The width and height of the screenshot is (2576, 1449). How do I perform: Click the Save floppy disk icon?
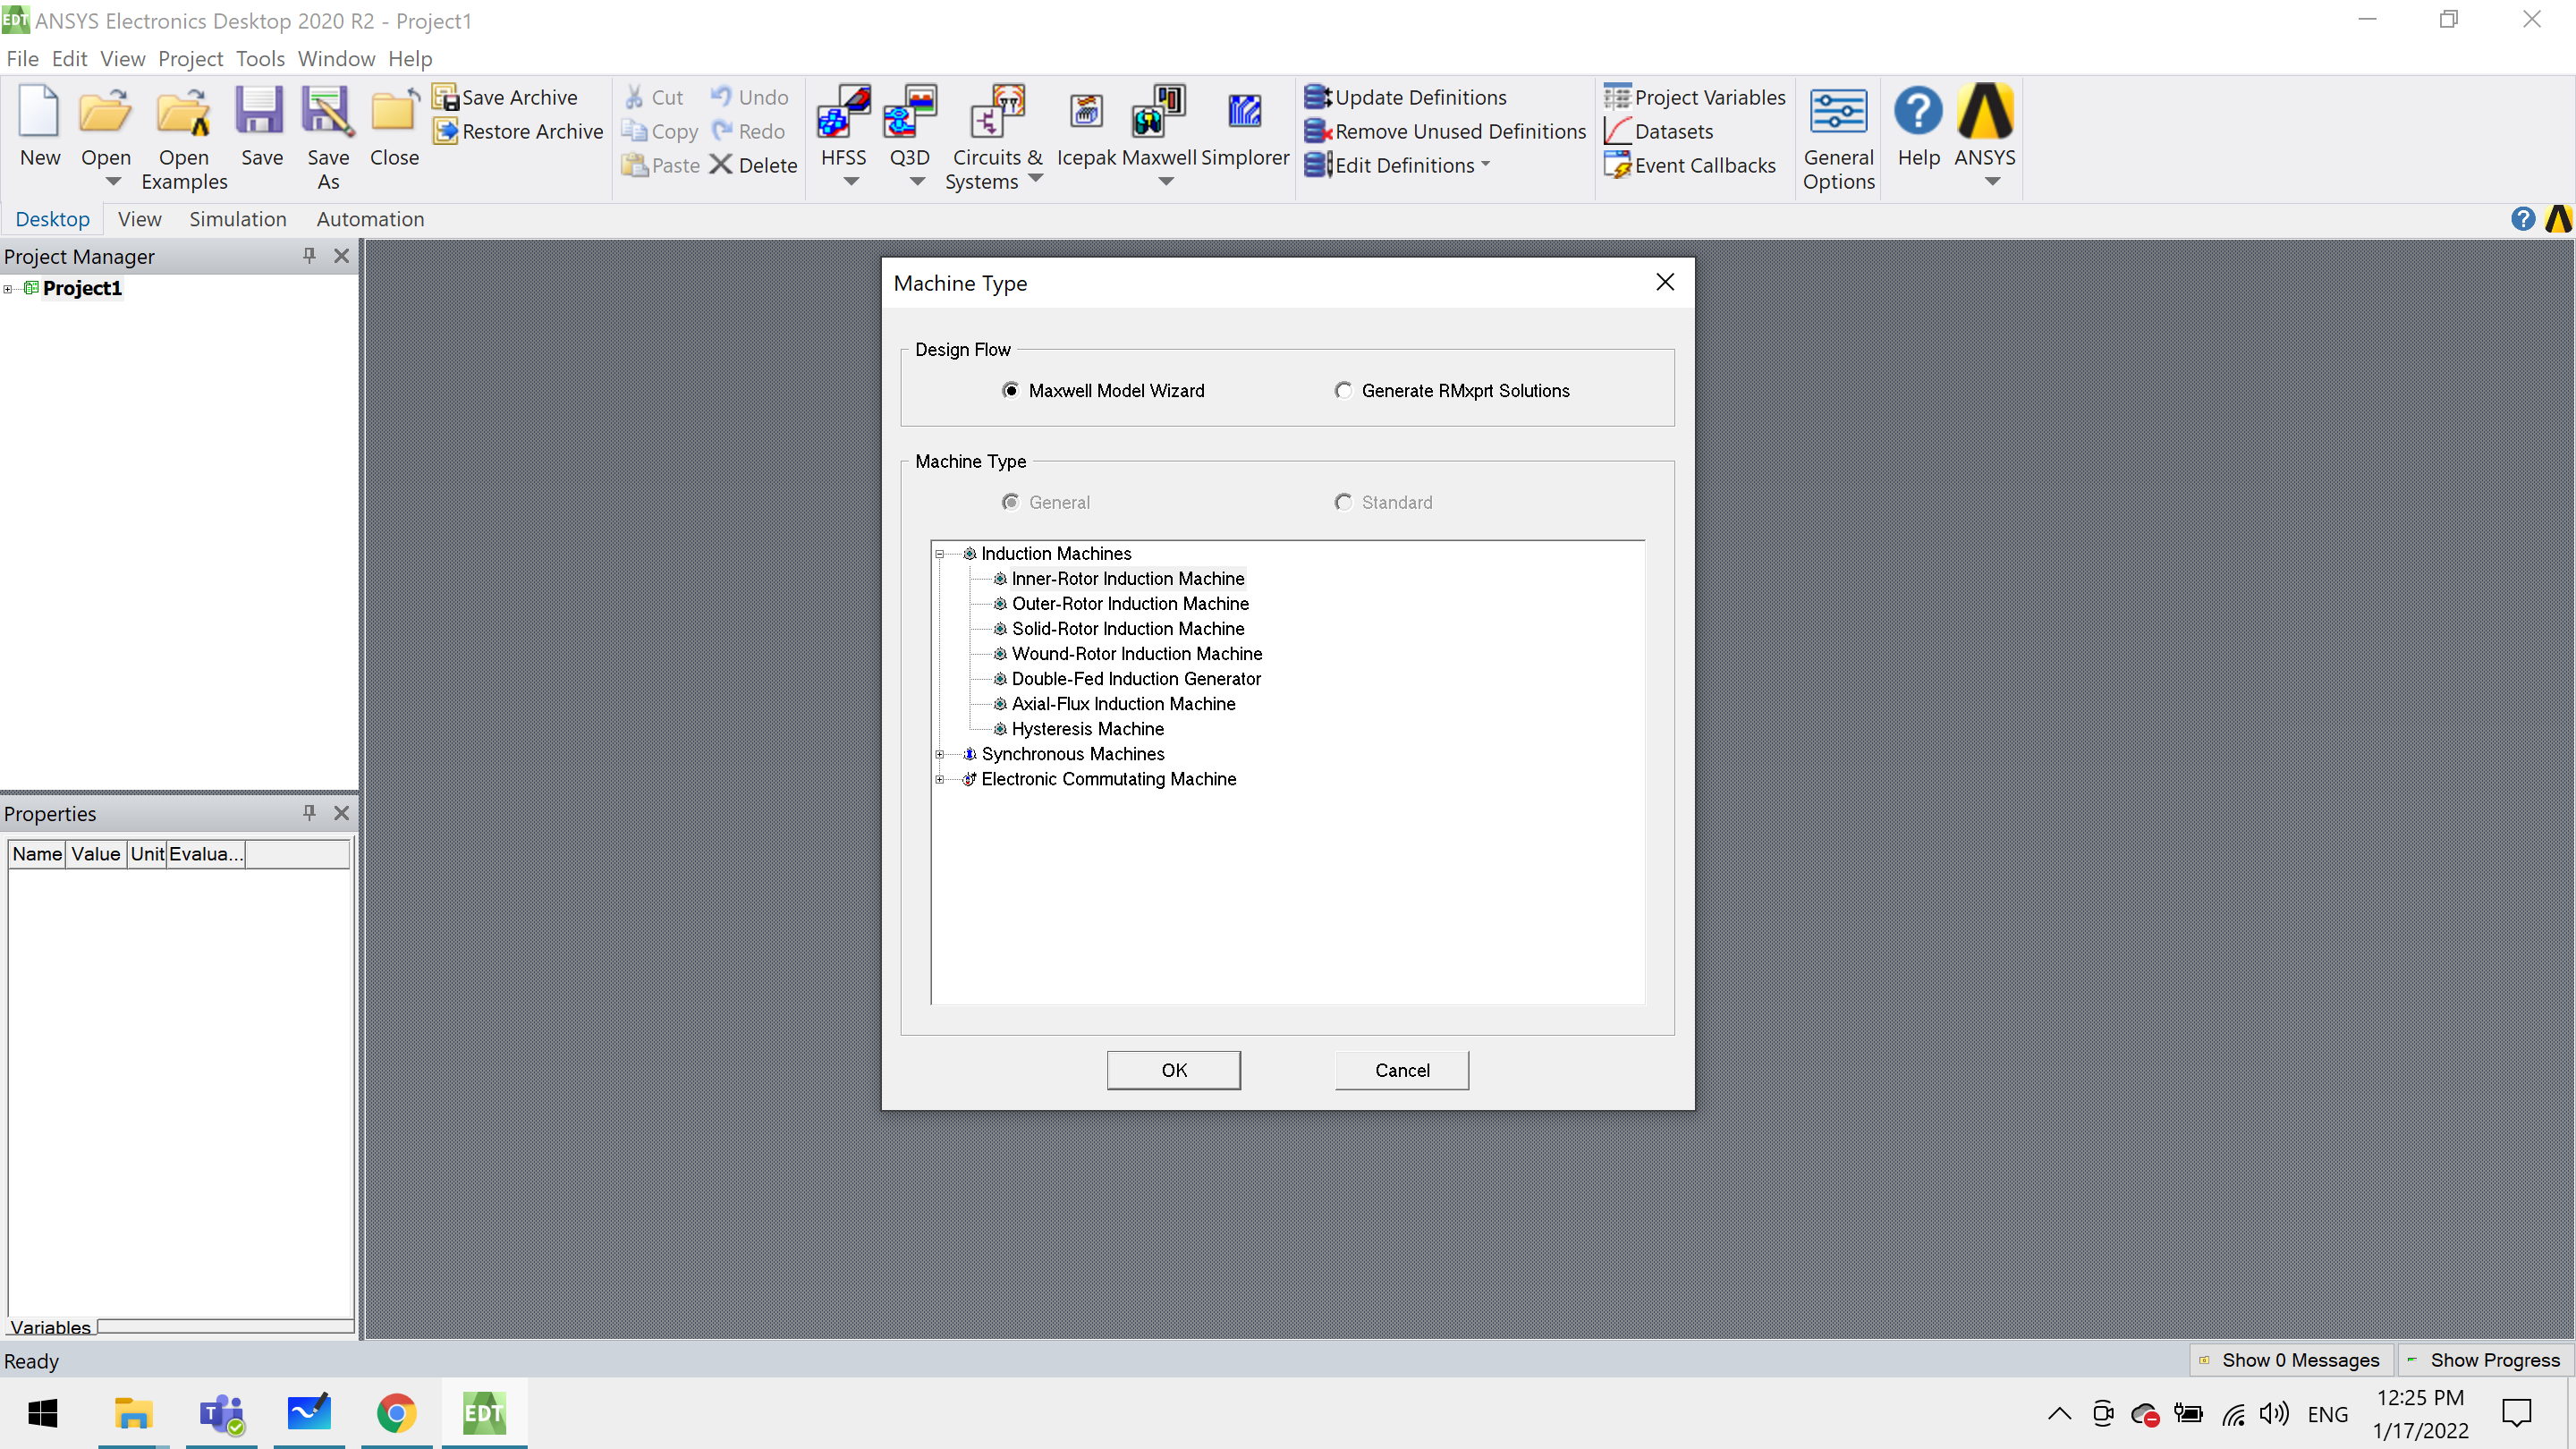(260, 111)
